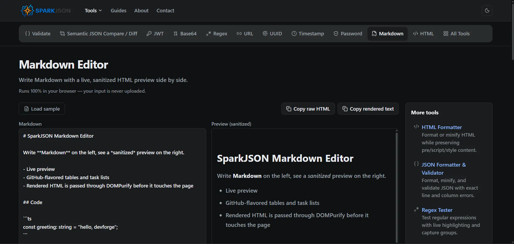Image resolution: width=514 pixels, height=244 pixels.
Task: Open JSON Formatter & Validator link
Action: [x=444, y=169]
